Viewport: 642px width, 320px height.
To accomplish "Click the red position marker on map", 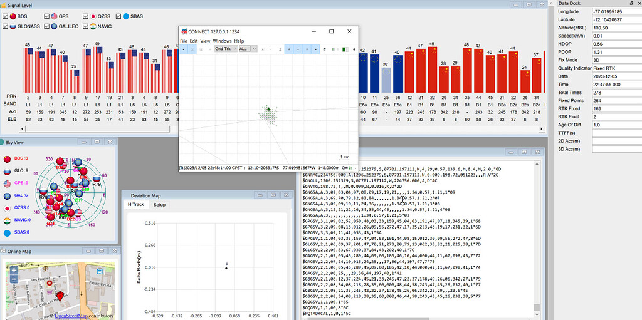I will click(x=59, y=294).
